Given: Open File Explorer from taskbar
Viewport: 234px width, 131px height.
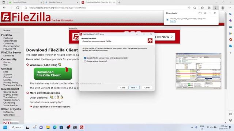Looking at the screenshot, I should pos(48,127).
